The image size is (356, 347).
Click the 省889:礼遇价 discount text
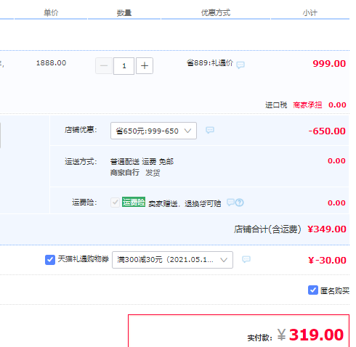click(x=210, y=63)
